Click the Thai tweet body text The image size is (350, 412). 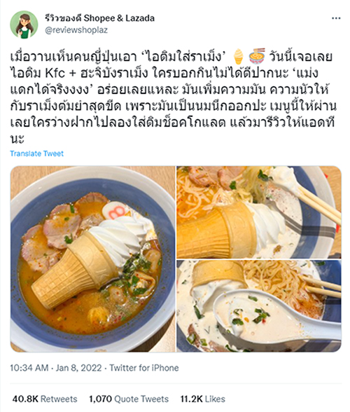(174, 98)
